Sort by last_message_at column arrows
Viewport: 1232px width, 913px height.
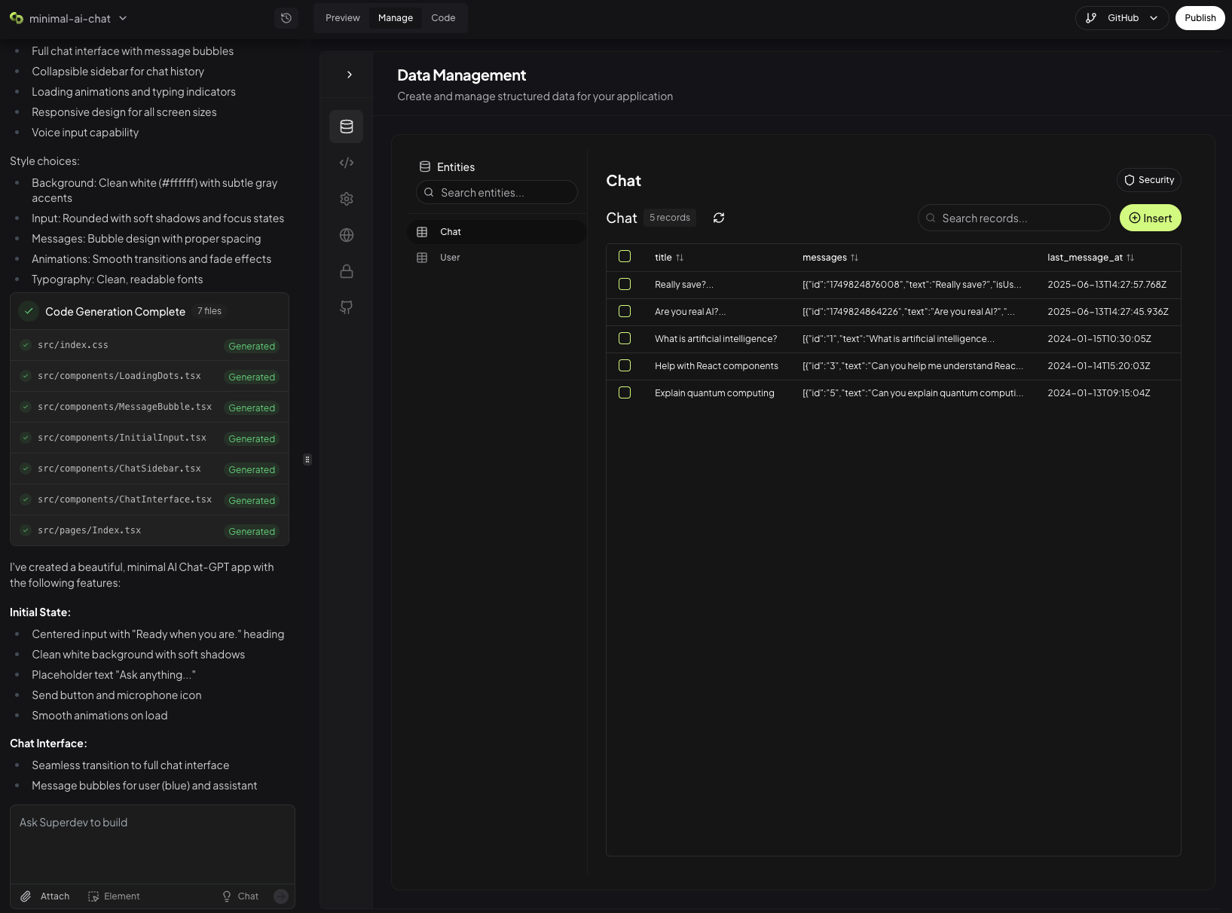coord(1130,258)
